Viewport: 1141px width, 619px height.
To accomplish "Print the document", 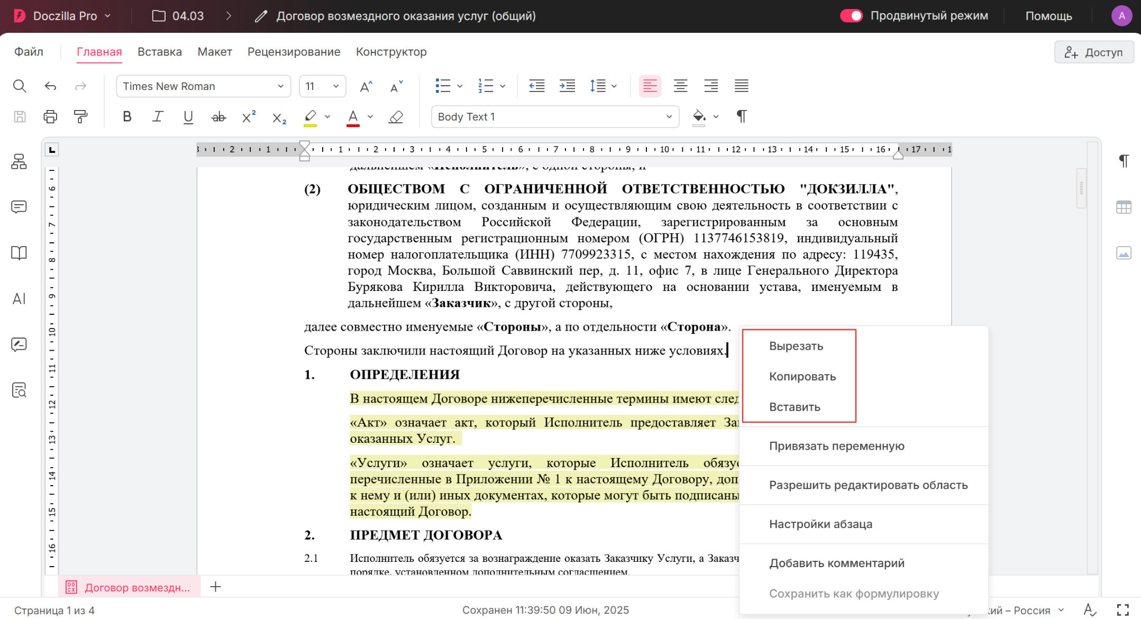I will 50,117.
